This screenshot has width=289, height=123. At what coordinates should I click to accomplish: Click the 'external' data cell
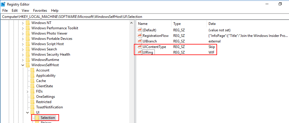point(214,41)
